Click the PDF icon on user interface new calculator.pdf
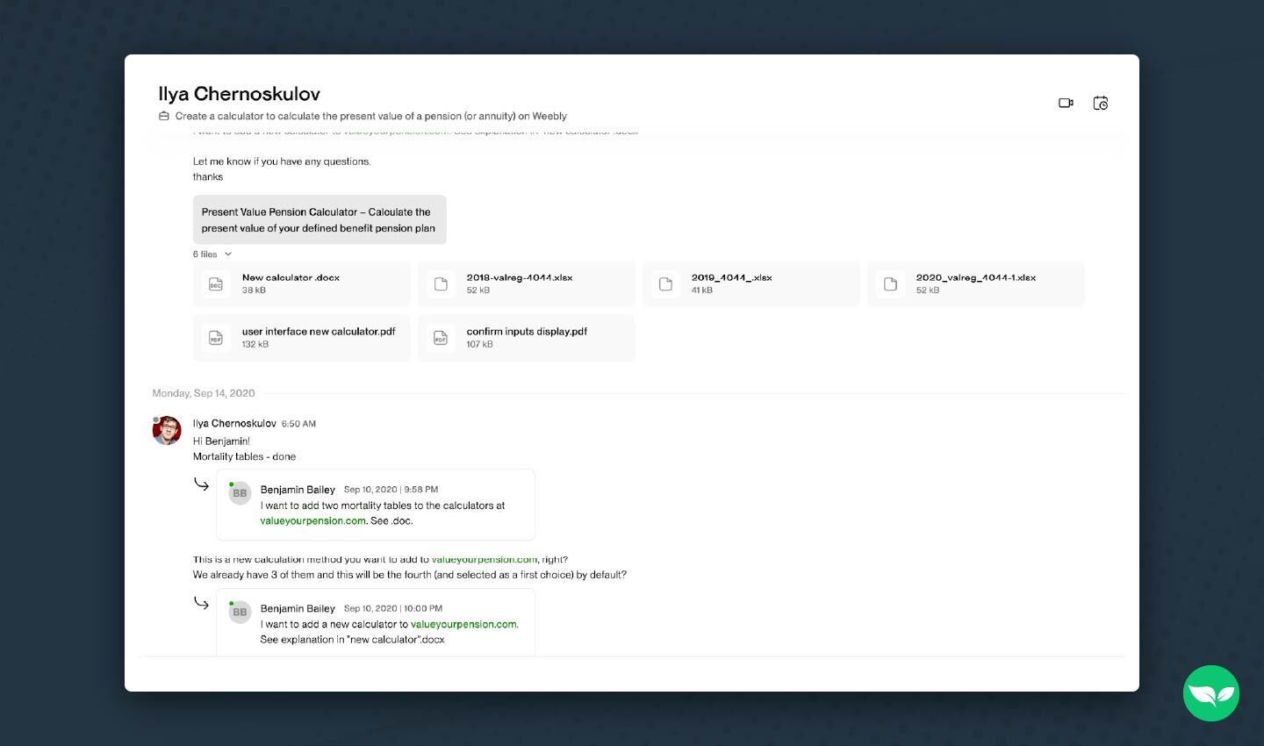Viewport: 1264px width, 746px height. point(215,338)
